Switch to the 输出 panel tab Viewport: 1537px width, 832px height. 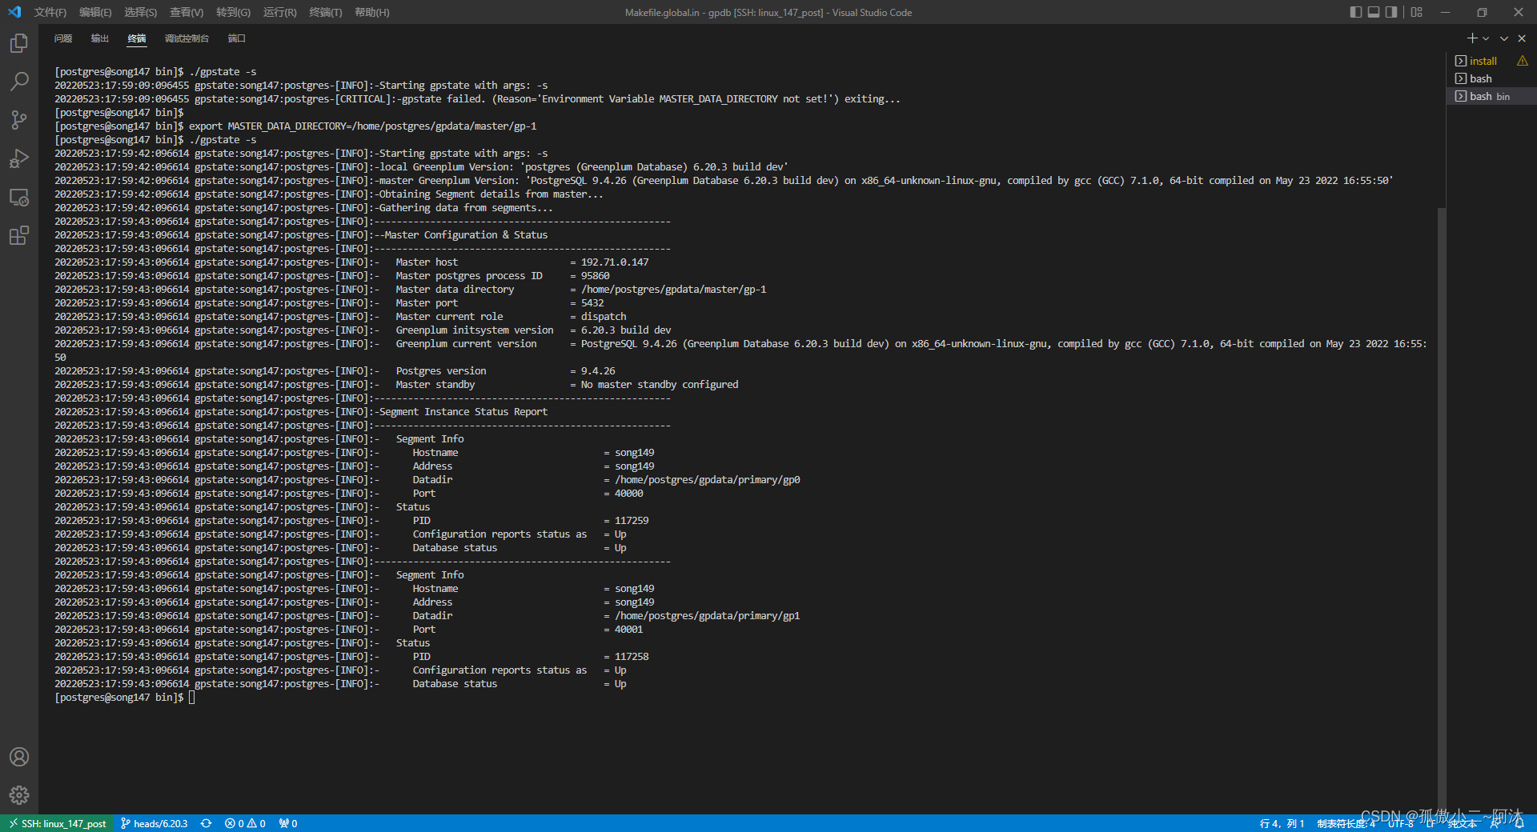(x=100, y=38)
